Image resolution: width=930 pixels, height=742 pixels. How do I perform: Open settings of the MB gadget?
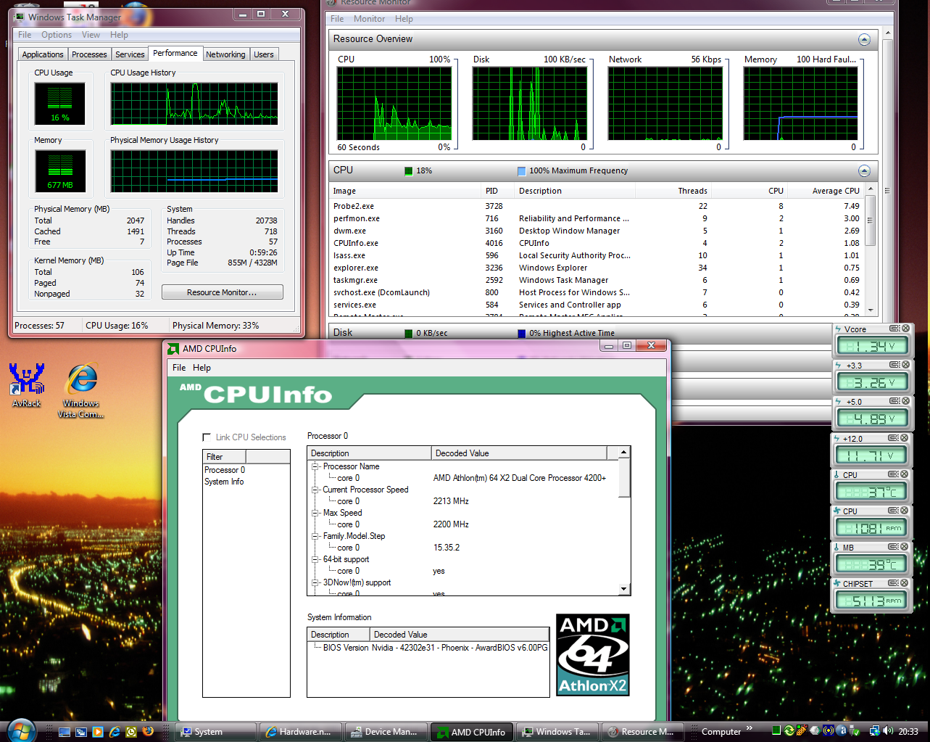coord(893,547)
